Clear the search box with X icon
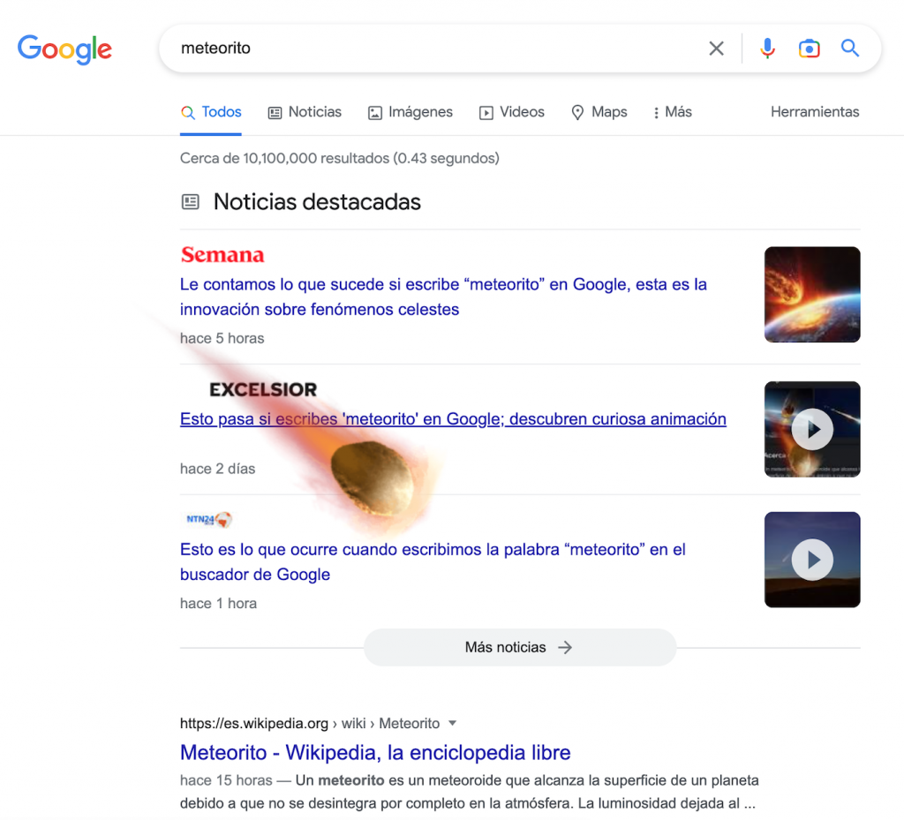The image size is (904, 820). pos(716,49)
